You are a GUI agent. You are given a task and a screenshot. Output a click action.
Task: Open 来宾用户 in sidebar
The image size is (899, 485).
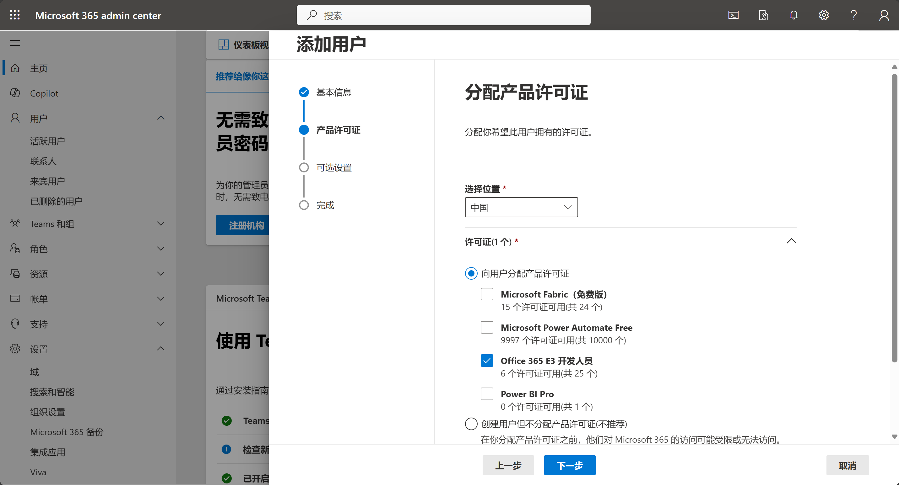(x=47, y=181)
